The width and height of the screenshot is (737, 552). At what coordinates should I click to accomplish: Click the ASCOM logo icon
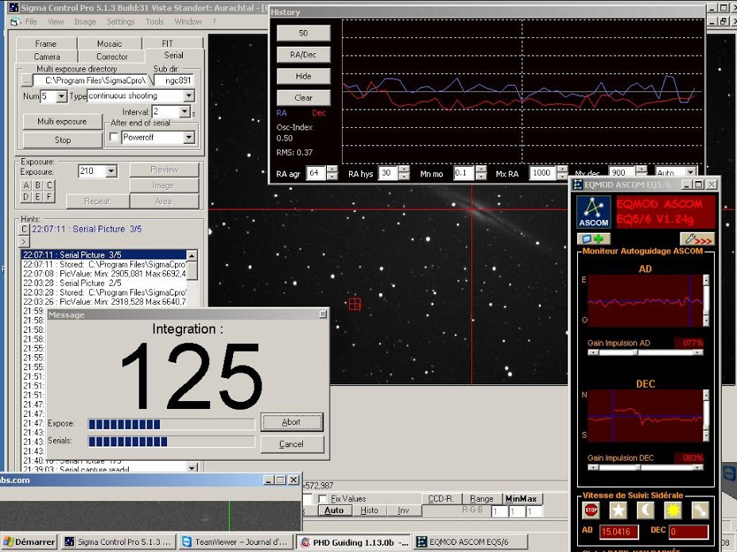point(594,212)
